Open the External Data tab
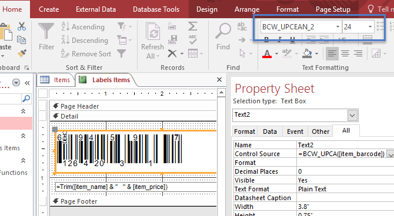This screenshot has height=216, width=394. tap(96, 9)
